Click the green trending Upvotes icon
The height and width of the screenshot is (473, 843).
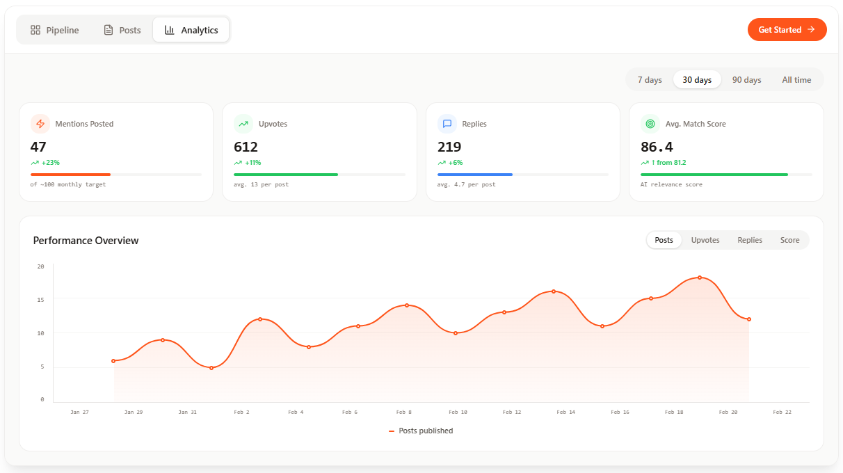tap(243, 124)
